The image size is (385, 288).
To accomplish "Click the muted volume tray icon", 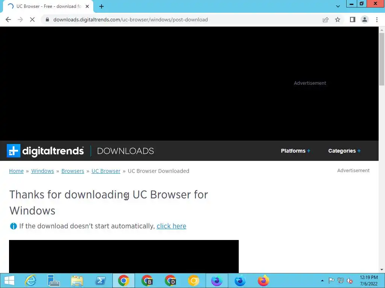I will pyautogui.click(x=350, y=280).
